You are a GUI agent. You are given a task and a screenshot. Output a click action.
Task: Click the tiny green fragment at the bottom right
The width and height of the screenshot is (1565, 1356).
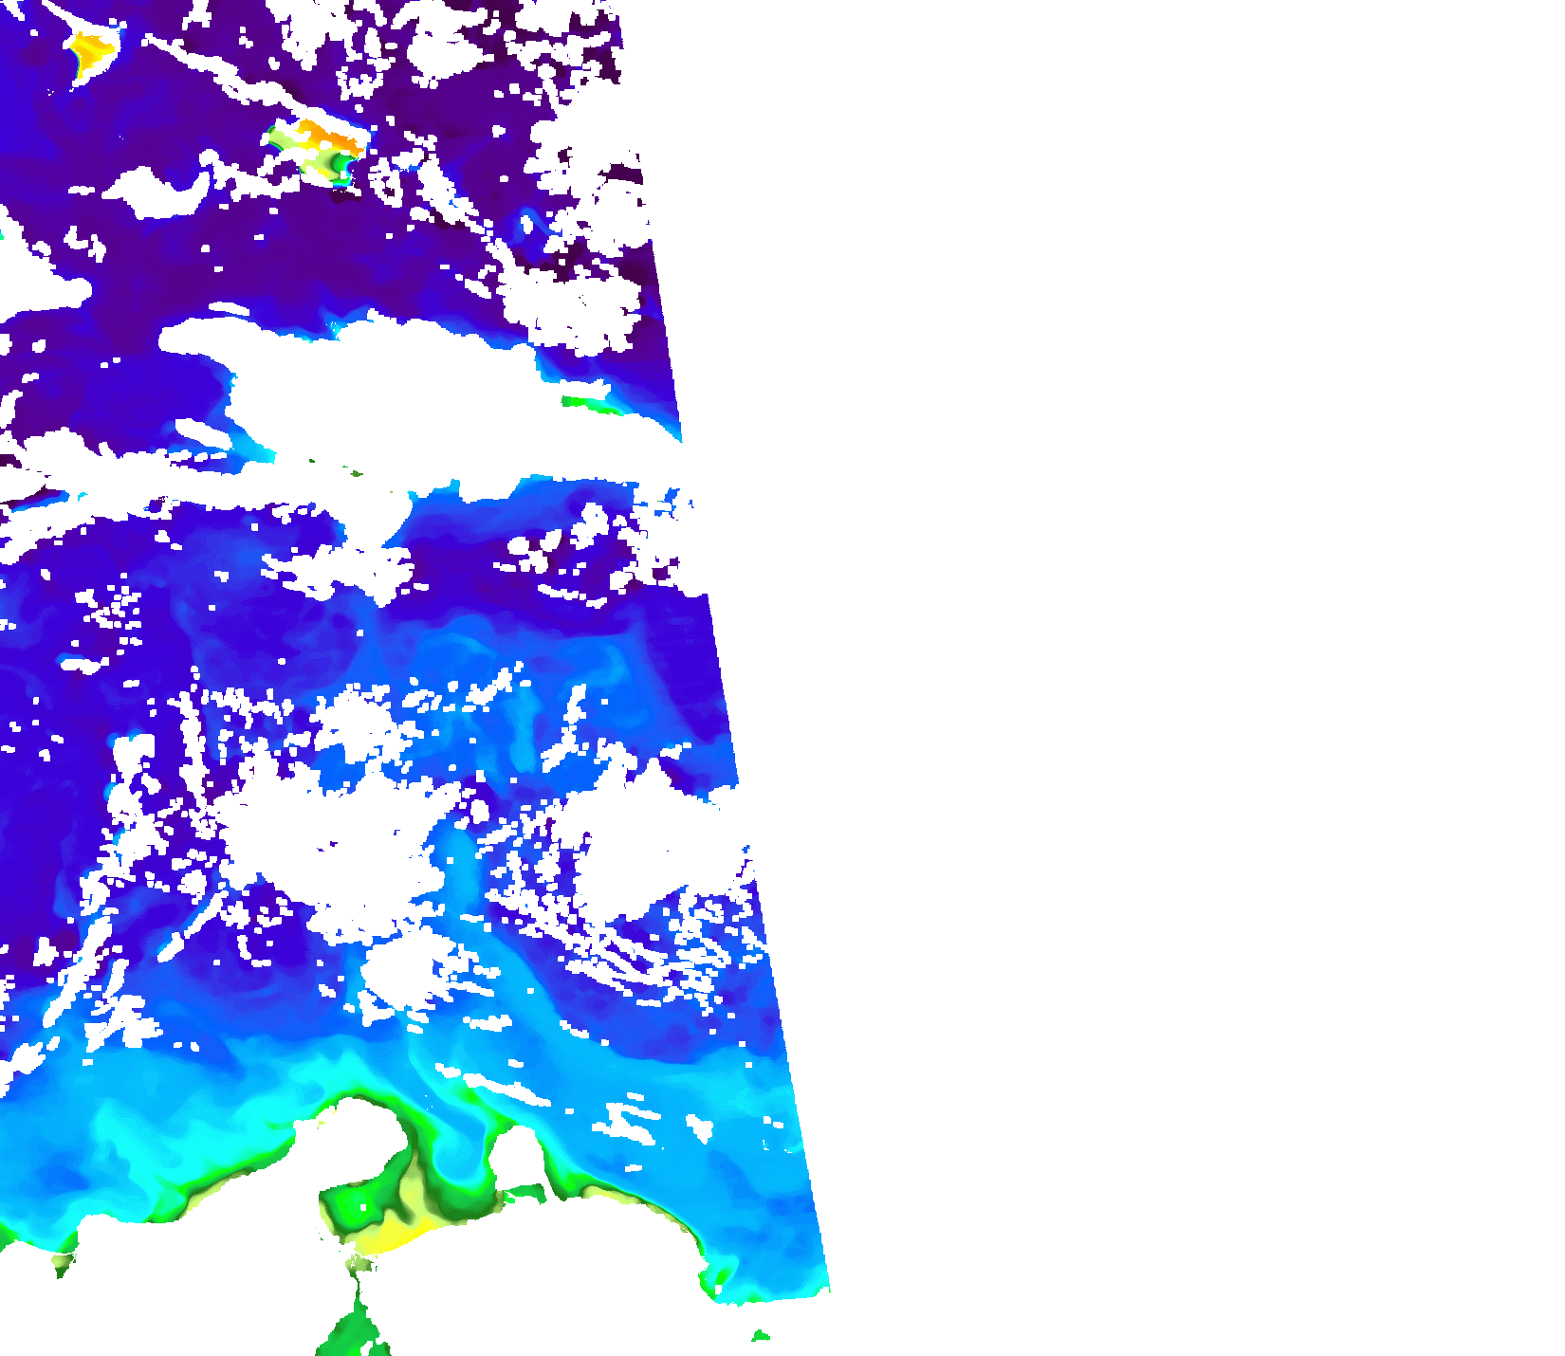[x=760, y=1336]
